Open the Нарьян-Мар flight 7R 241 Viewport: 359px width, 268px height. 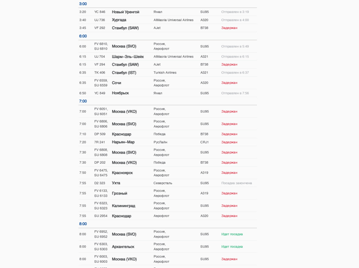(123, 142)
